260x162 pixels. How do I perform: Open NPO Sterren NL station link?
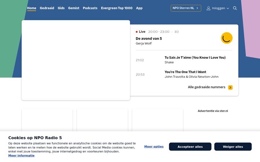tap(186, 8)
